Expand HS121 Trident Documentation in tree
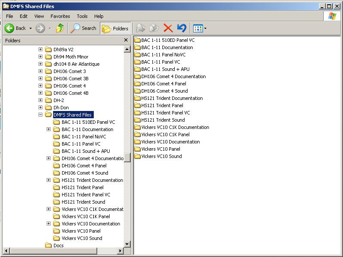This screenshot has height=257, width=343. 48,180
